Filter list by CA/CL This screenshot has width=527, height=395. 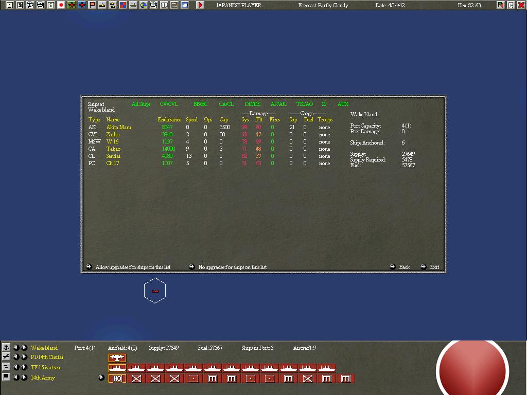coord(226,104)
